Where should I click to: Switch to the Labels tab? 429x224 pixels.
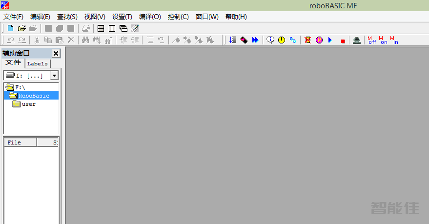pos(38,63)
